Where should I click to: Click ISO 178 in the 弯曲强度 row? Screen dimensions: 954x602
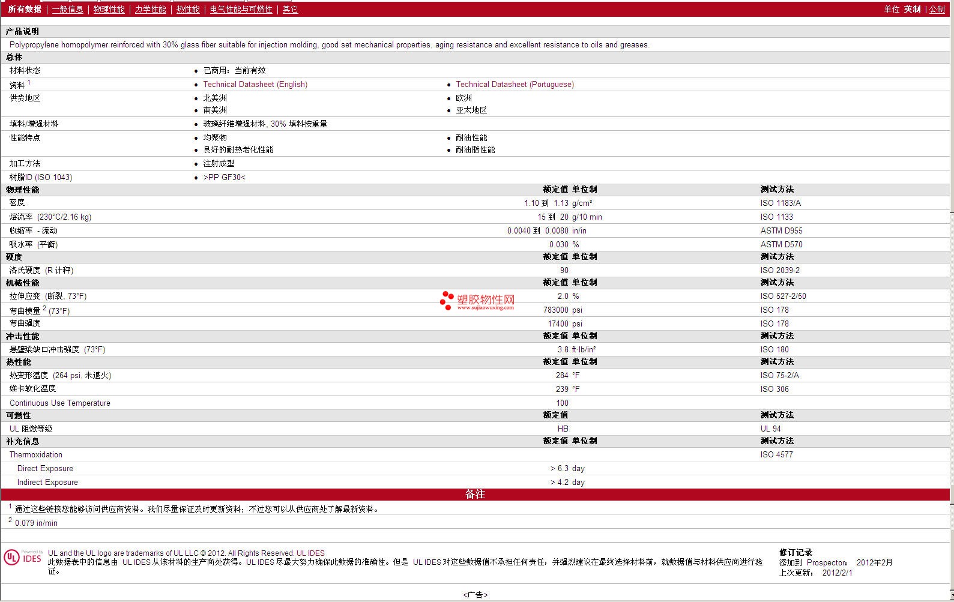coord(774,324)
